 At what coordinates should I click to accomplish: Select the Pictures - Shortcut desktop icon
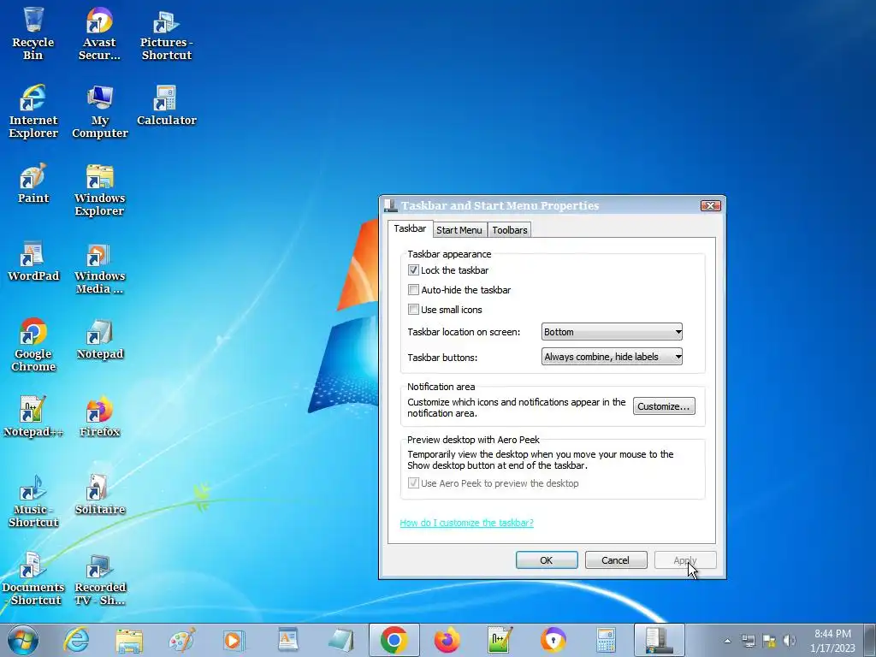pos(167,33)
